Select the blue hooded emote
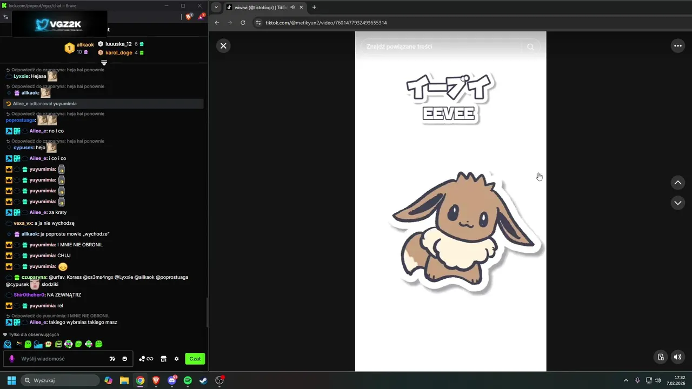The height and width of the screenshot is (389, 692). [x=8, y=344]
